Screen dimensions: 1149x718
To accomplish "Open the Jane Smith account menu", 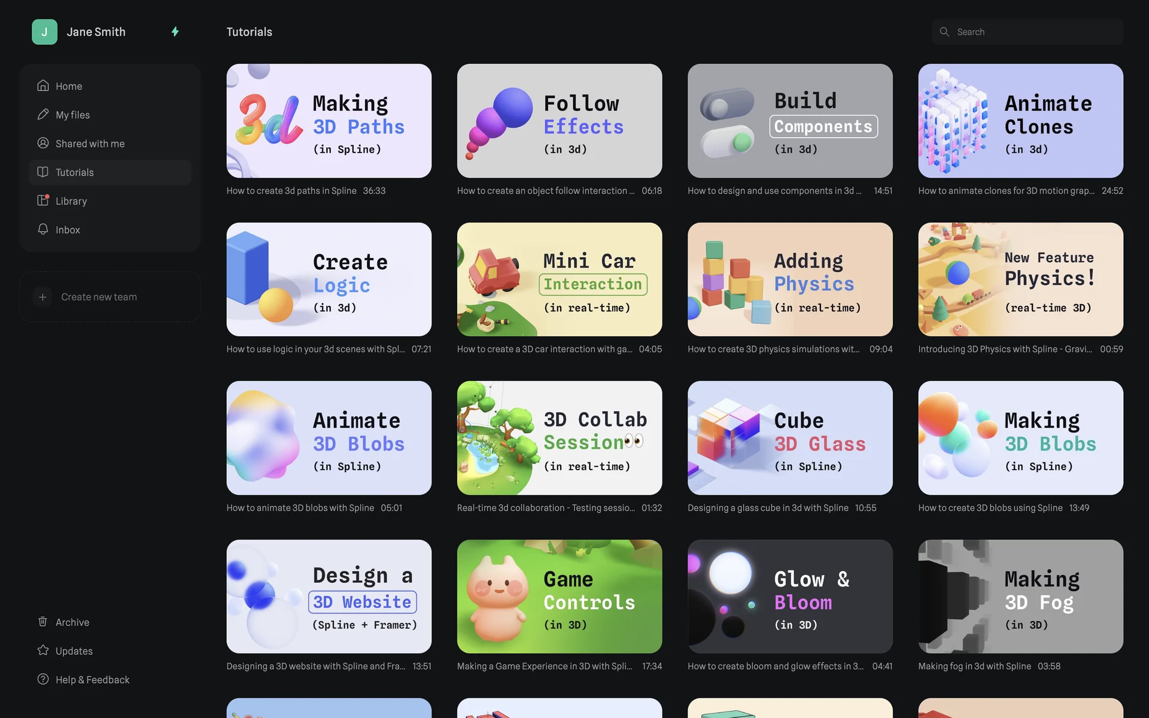I will click(96, 32).
